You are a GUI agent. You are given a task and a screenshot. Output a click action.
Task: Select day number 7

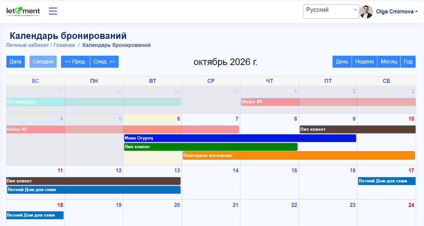click(237, 119)
